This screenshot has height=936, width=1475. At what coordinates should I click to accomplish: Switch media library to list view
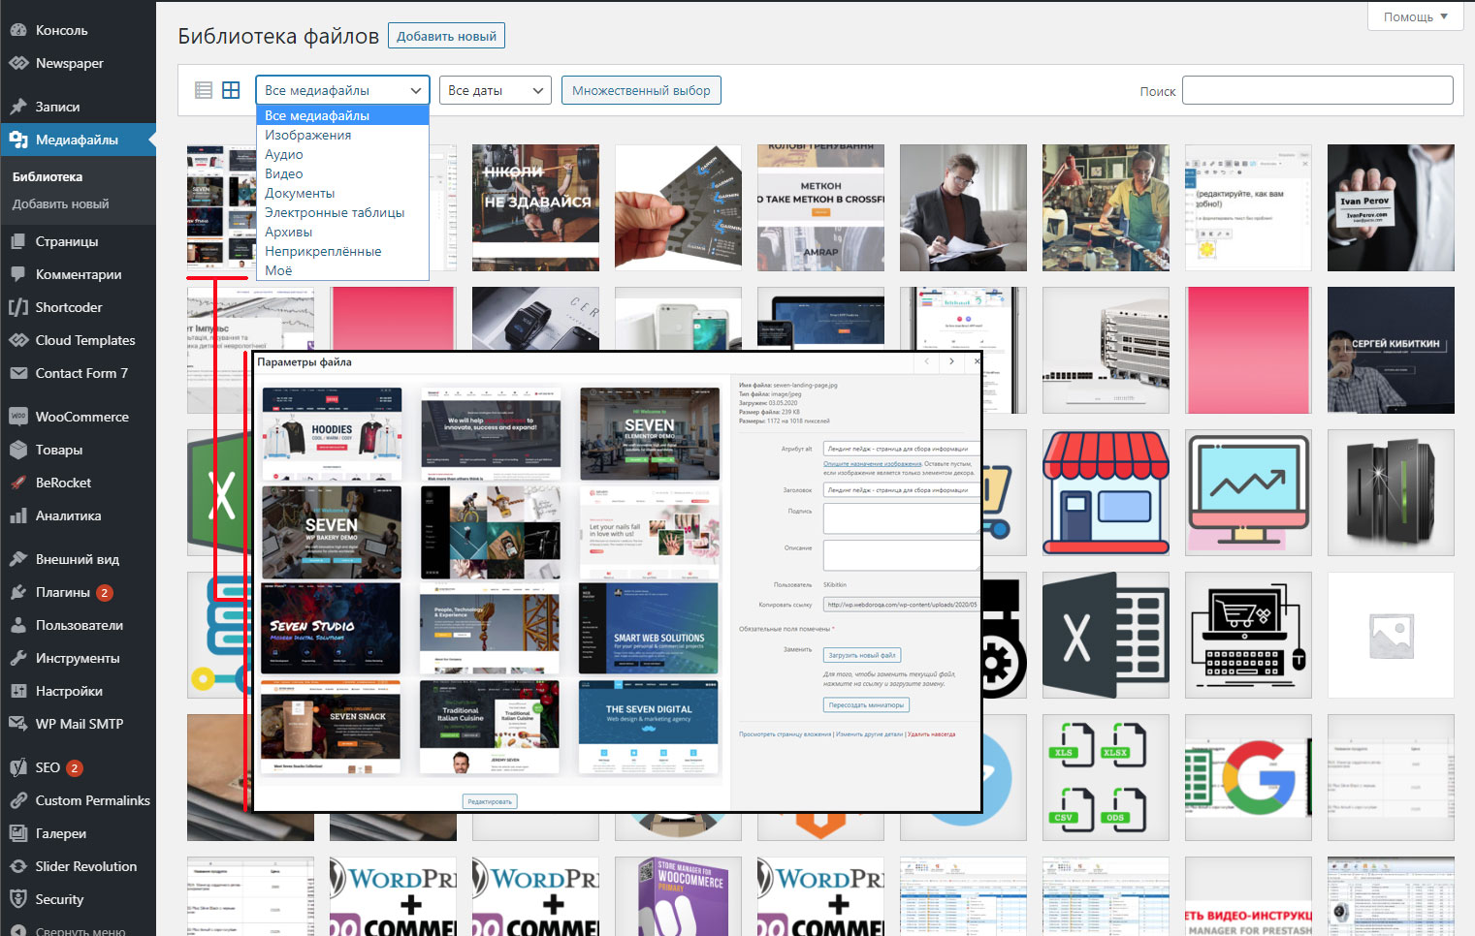point(204,90)
